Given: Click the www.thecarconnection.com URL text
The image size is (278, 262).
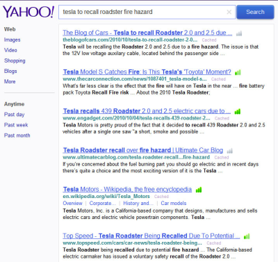Looking at the screenshot, I should pos(135,79).
